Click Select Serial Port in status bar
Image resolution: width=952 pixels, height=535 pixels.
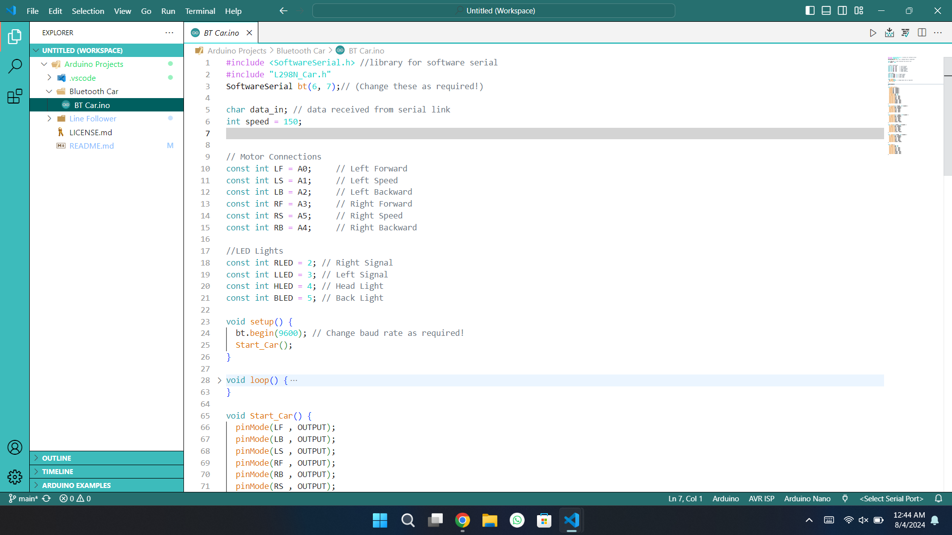(x=891, y=498)
